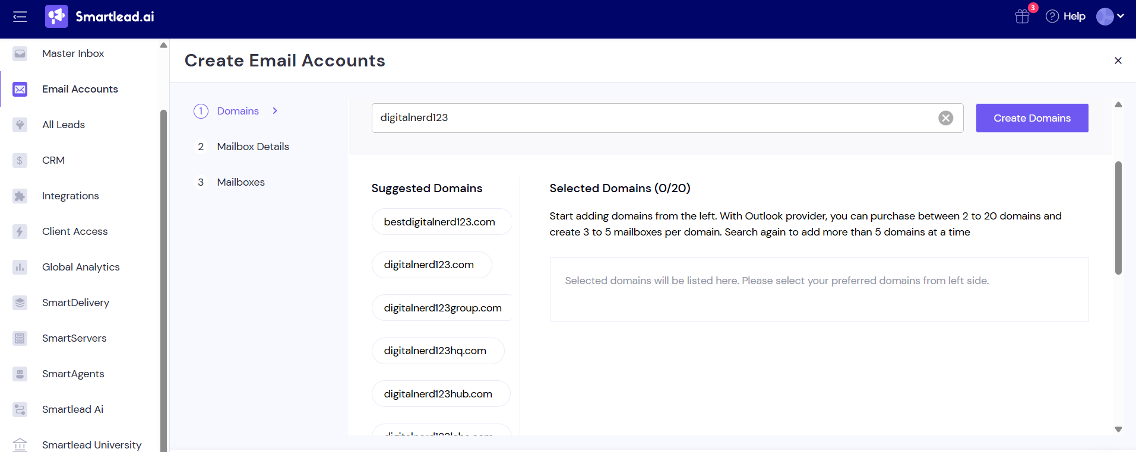This screenshot has width=1136, height=452.
Task: Open SmartDelivery from sidebar
Action: [75, 303]
